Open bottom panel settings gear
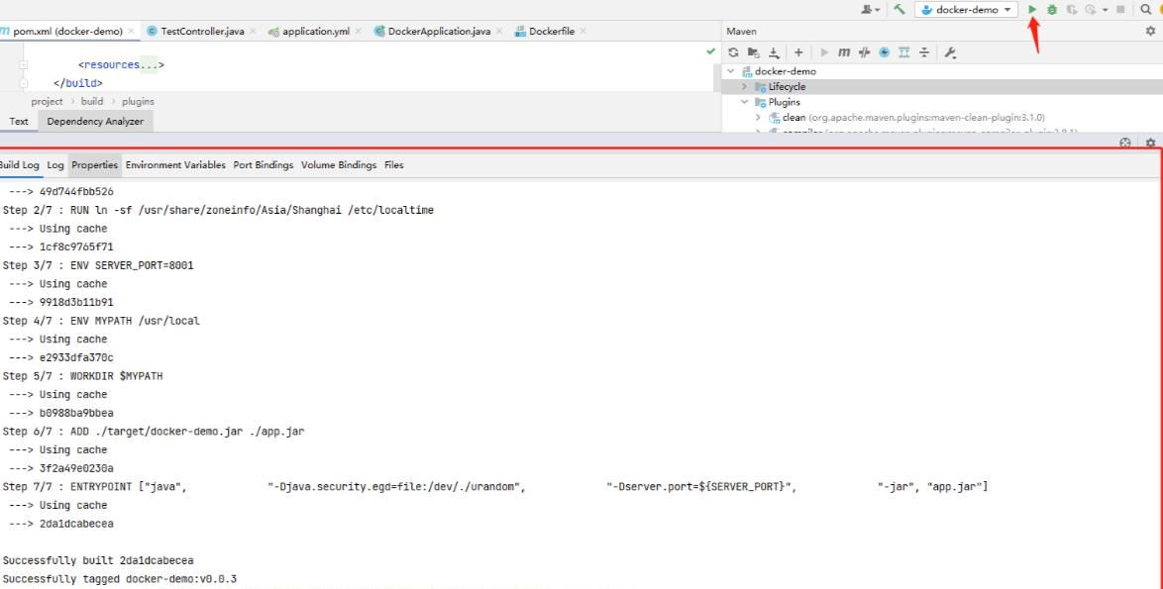Screen dimensions: 1163x589 pos(1150,143)
